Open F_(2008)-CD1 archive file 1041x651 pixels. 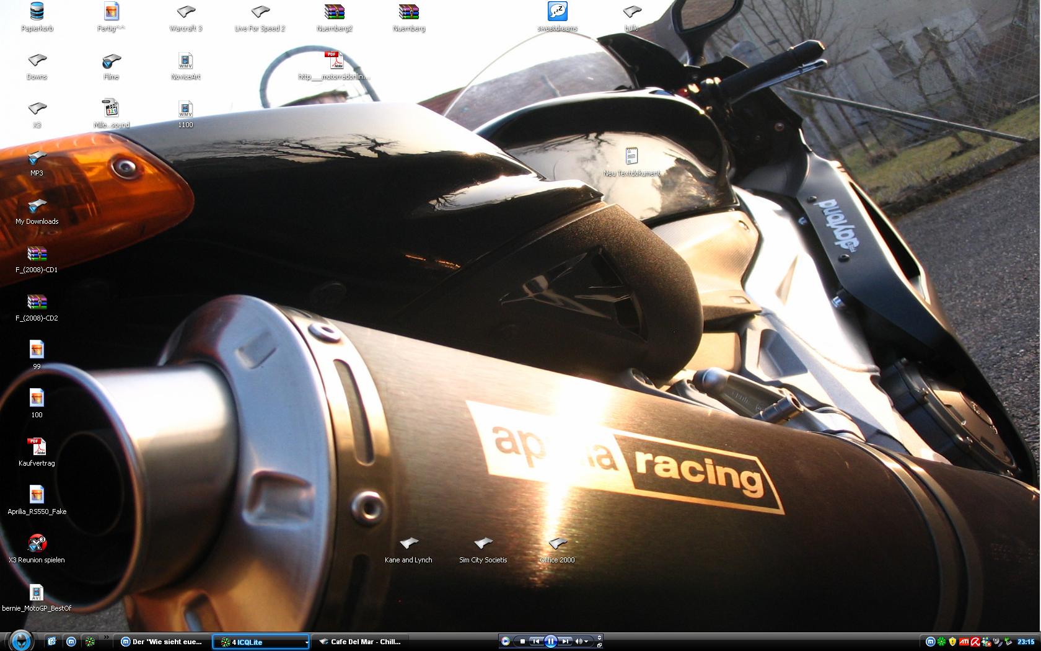(37, 259)
